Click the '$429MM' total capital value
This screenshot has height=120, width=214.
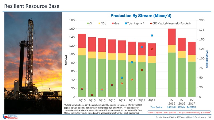click(x=191, y=107)
